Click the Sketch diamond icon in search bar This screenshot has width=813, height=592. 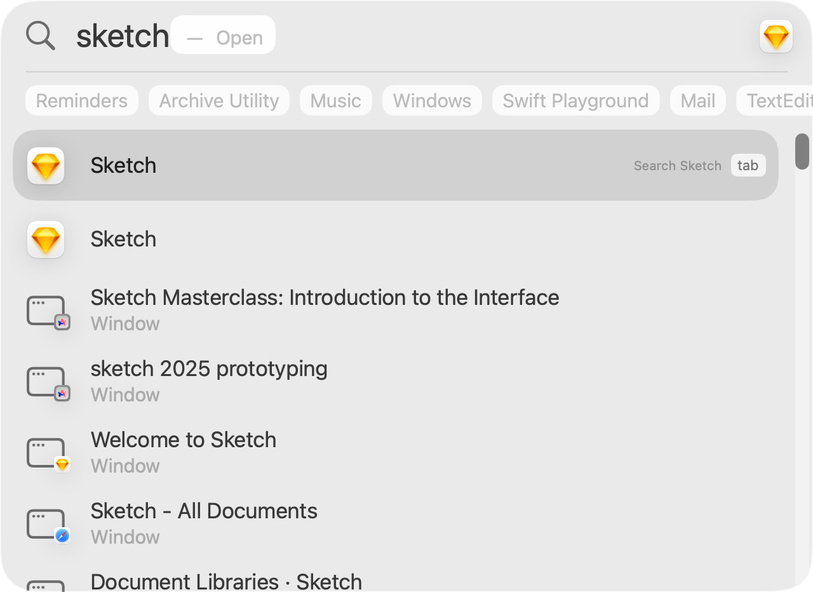point(776,36)
